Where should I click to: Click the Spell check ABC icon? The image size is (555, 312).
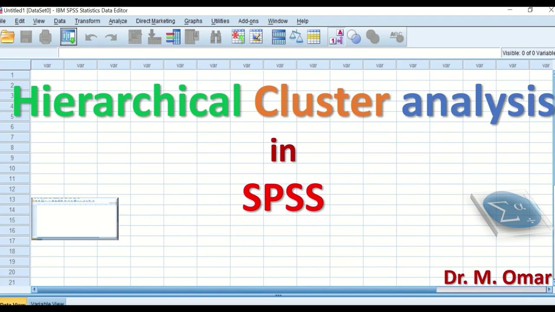tap(396, 37)
